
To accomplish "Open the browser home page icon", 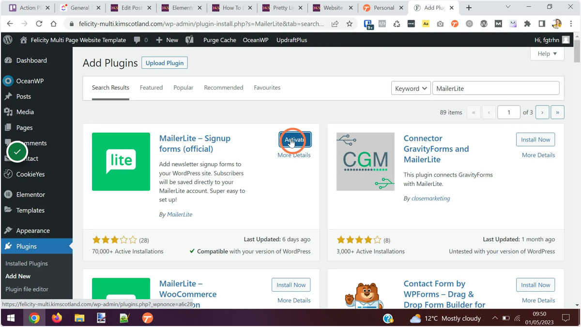I will [54, 24].
